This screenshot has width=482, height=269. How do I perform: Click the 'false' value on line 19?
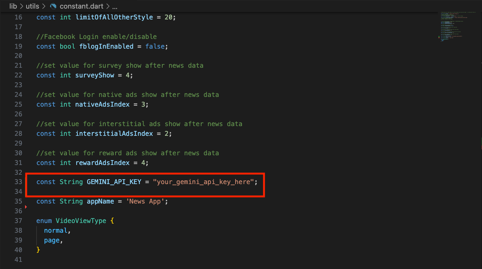coord(155,46)
